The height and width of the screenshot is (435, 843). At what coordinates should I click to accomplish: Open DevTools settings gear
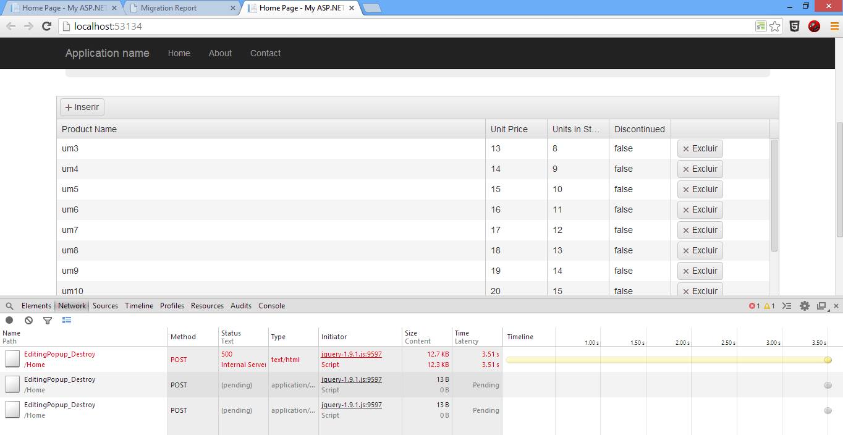[x=805, y=306]
